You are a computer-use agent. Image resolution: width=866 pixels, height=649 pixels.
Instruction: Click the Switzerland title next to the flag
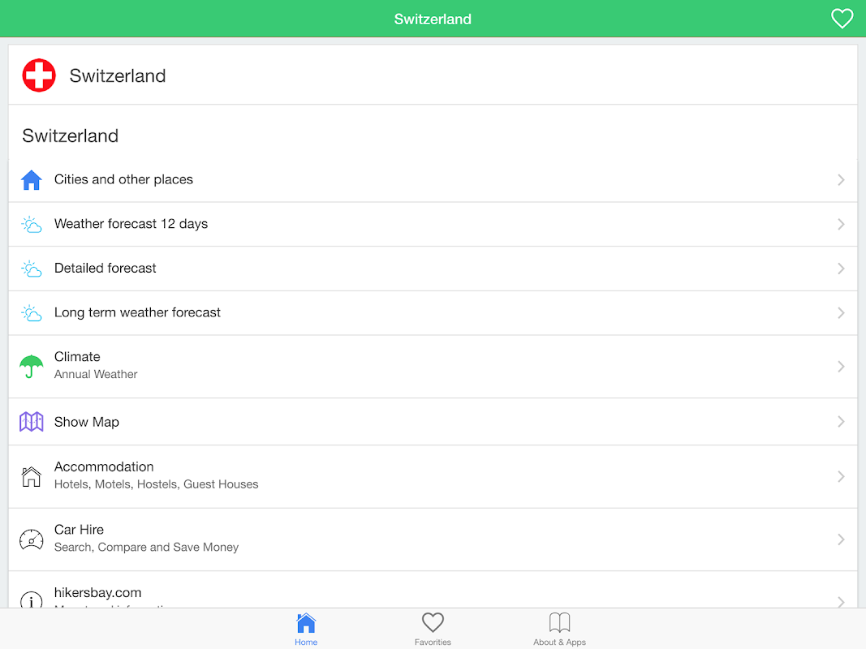[118, 75]
